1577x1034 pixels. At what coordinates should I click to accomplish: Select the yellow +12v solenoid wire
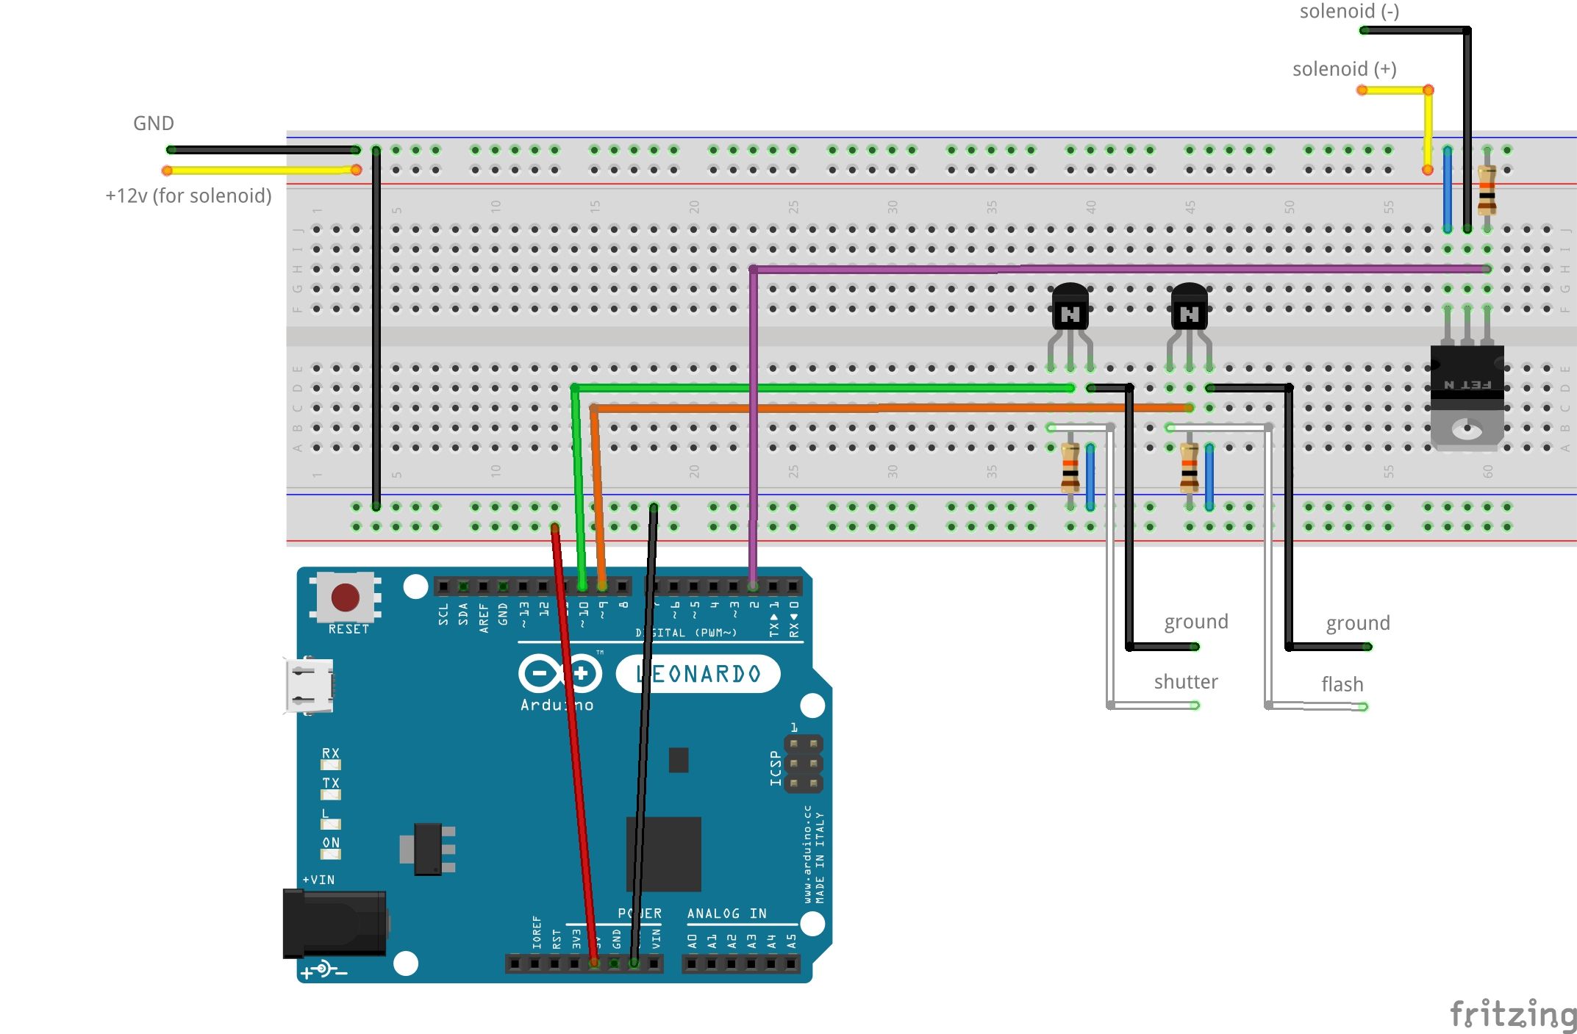tap(257, 169)
